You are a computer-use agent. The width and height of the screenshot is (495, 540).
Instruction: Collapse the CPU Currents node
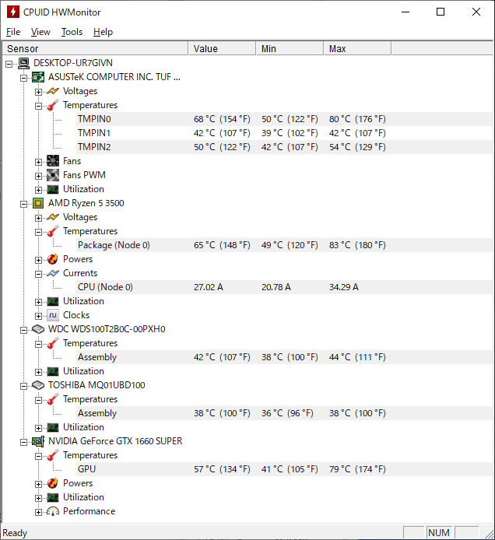point(38,273)
